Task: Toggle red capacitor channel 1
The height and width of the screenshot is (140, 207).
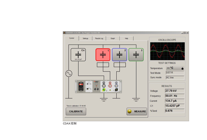Action: tap(103, 55)
